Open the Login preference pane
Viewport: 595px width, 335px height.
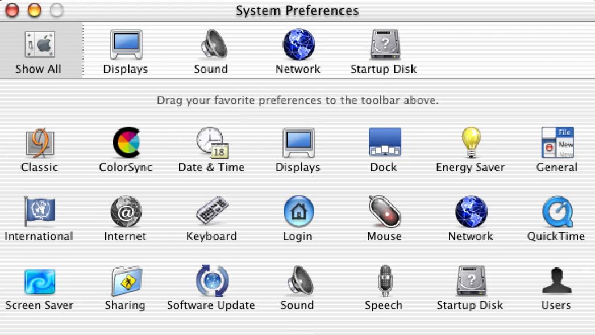[x=299, y=211]
